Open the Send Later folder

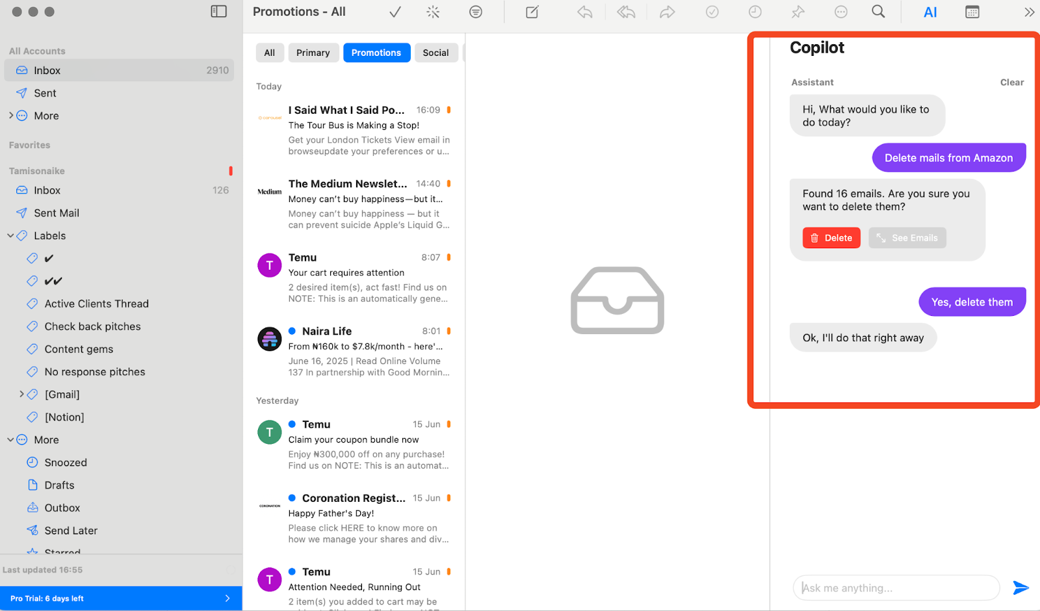click(71, 531)
